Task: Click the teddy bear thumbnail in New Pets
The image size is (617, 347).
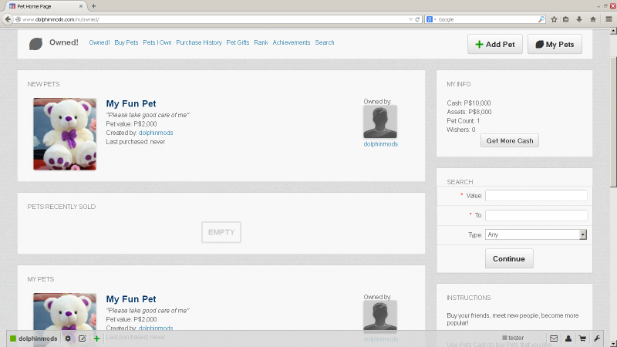Action: coord(65,134)
